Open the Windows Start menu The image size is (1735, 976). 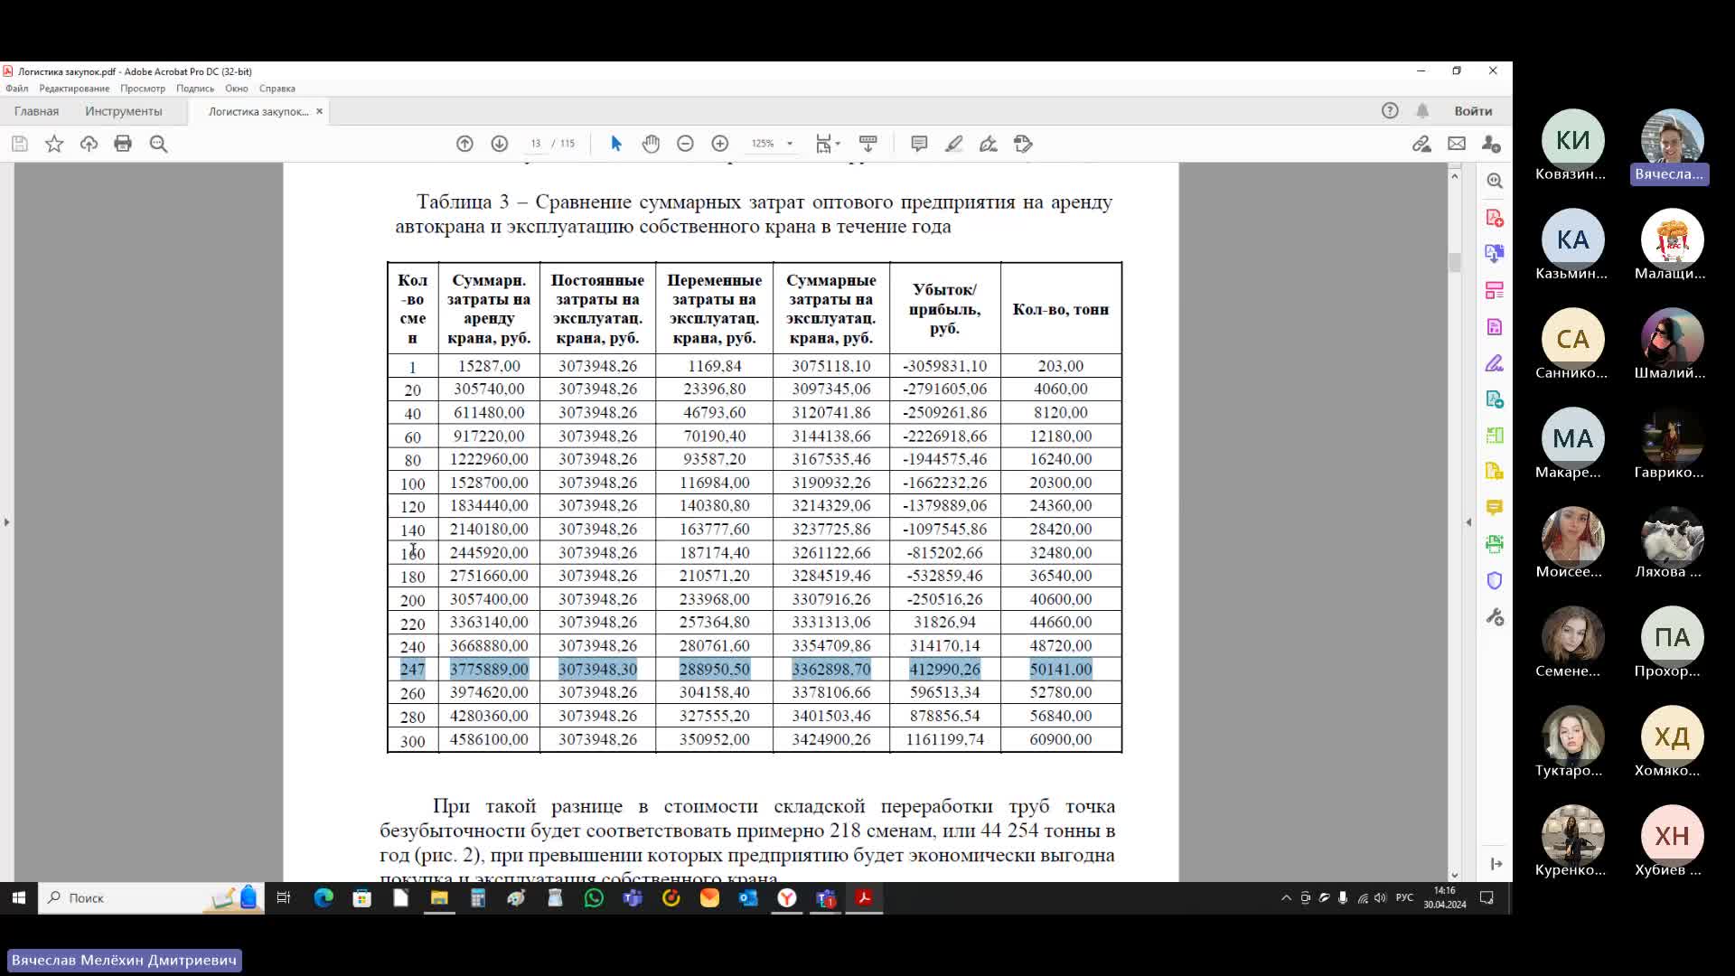[19, 898]
